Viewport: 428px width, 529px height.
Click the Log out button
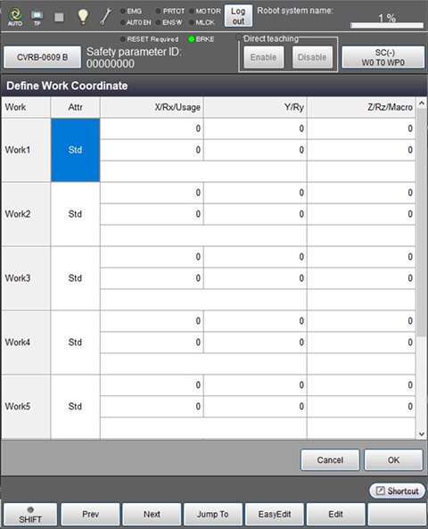(x=238, y=16)
